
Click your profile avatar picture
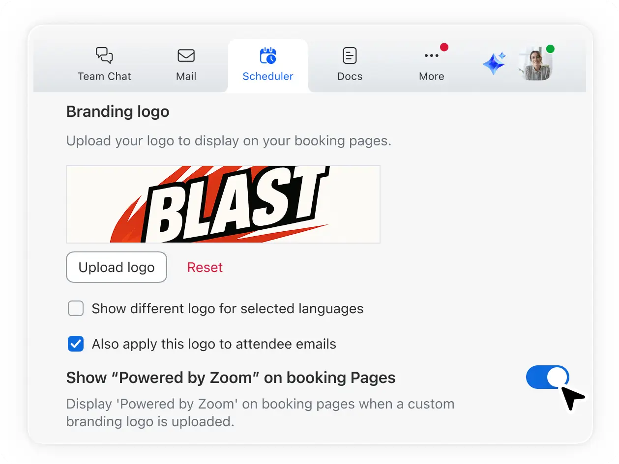535,64
